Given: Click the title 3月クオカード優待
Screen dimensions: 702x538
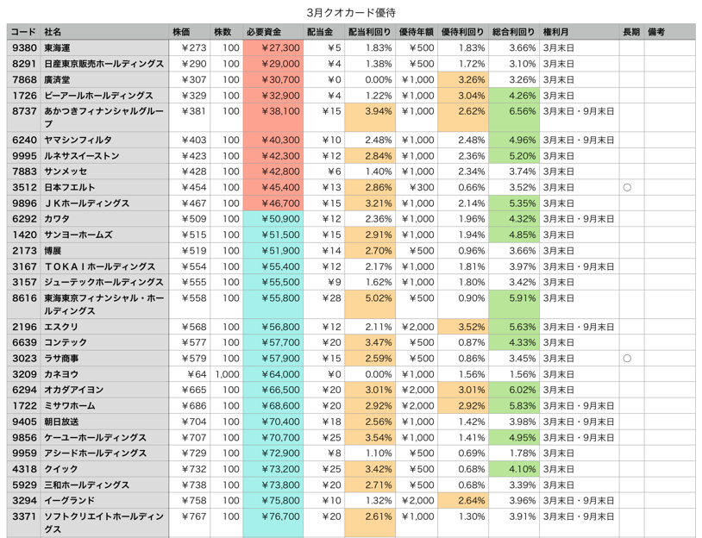Looking at the screenshot, I should pos(351,13).
